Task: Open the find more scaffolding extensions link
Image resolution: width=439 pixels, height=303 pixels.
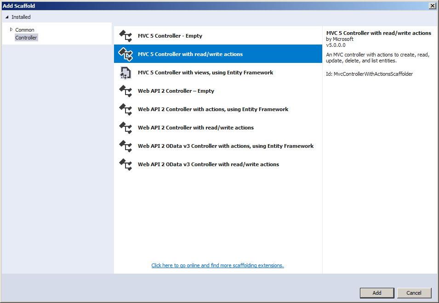Action: pos(217,265)
